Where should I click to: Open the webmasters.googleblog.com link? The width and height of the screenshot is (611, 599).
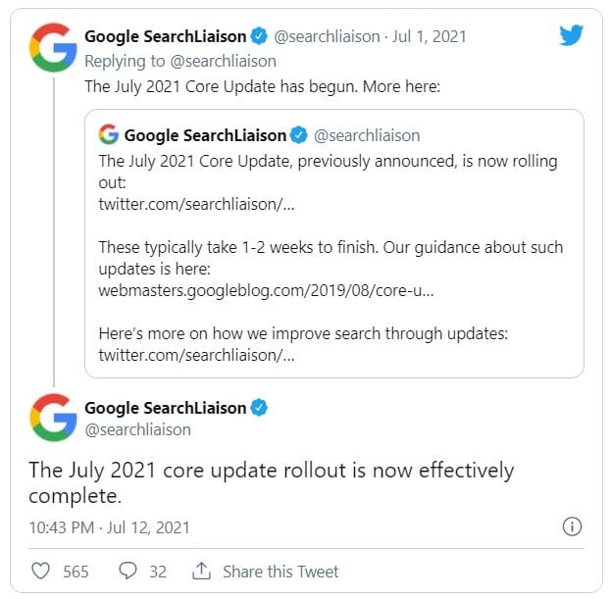pyautogui.click(x=267, y=290)
